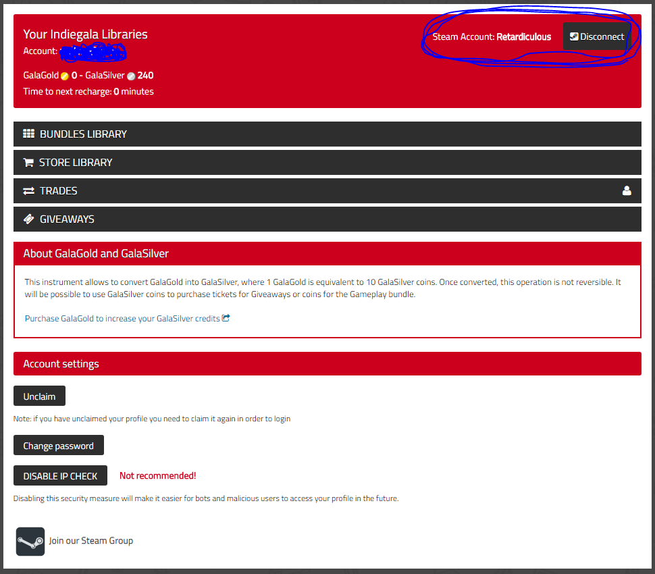The width and height of the screenshot is (655, 574).
Task: Open the GIVEAWAYS section label
Action: [x=67, y=219]
